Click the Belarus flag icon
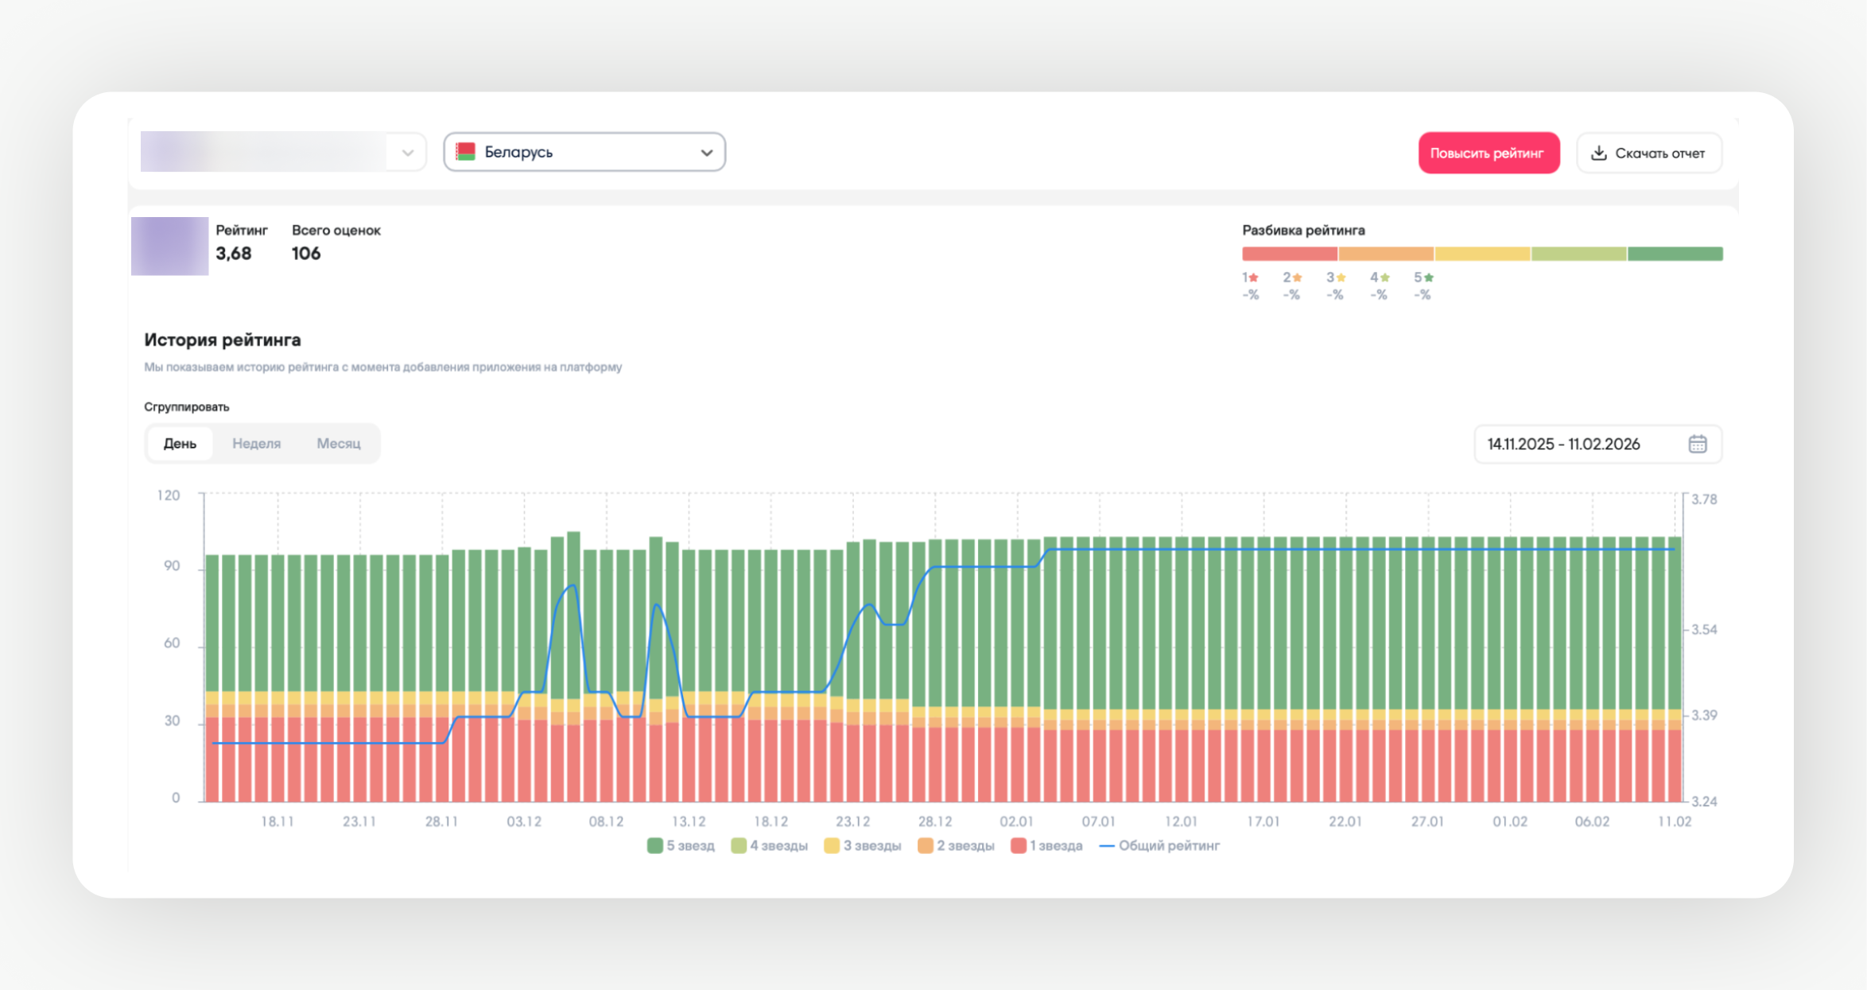This screenshot has height=990, width=1867. tap(466, 152)
